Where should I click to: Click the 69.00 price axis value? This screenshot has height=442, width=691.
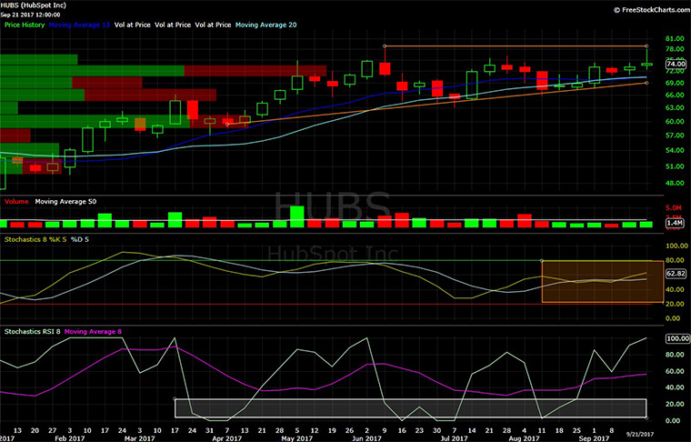point(675,83)
